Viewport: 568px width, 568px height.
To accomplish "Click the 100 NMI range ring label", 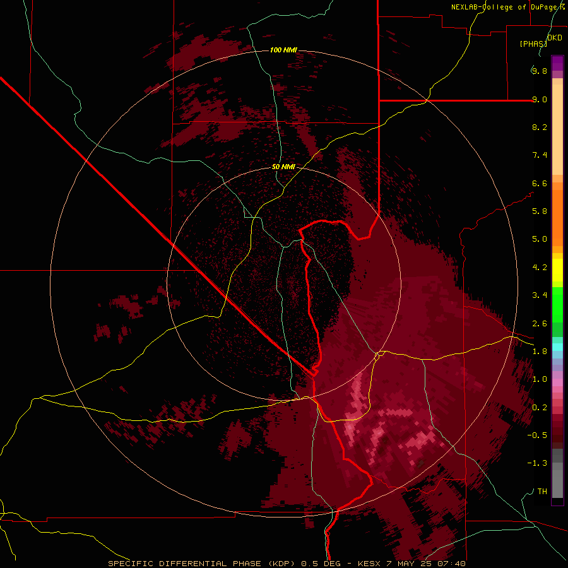I will point(283,50).
